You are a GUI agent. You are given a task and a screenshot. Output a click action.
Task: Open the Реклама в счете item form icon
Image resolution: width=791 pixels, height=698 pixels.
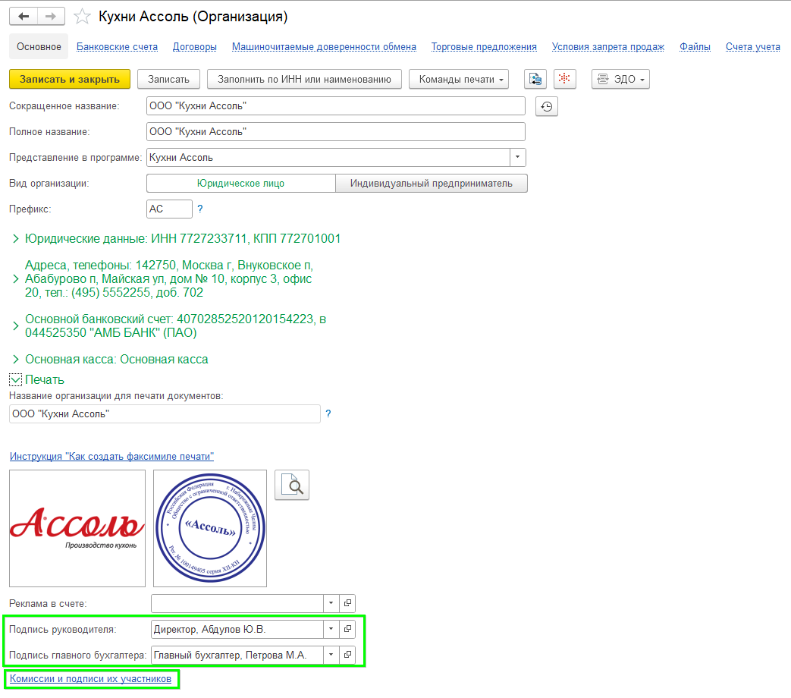pos(347,603)
